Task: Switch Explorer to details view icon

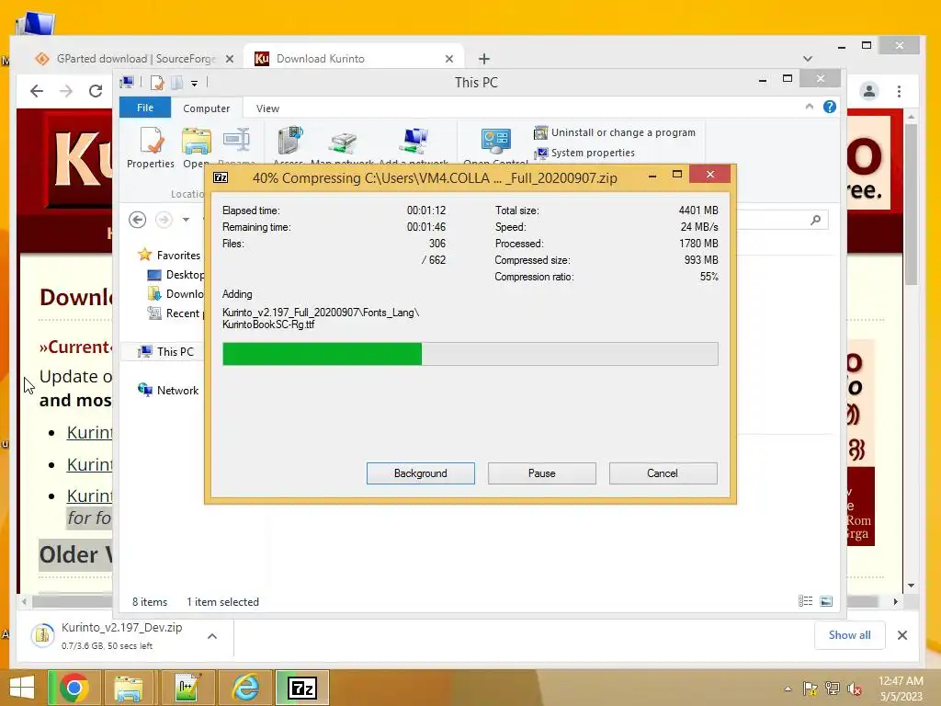Action: click(x=805, y=601)
